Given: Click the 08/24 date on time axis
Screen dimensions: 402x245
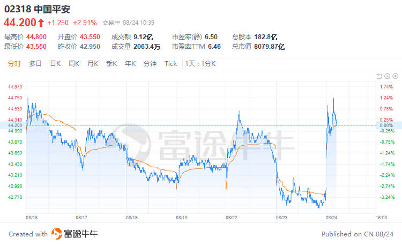Looking at the screenshot, I should (331, 218).
